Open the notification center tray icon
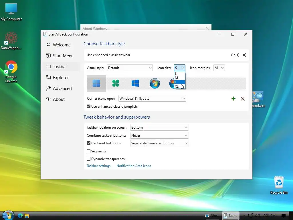This screenshot has height=220, width=293. [x=284, y=216]
